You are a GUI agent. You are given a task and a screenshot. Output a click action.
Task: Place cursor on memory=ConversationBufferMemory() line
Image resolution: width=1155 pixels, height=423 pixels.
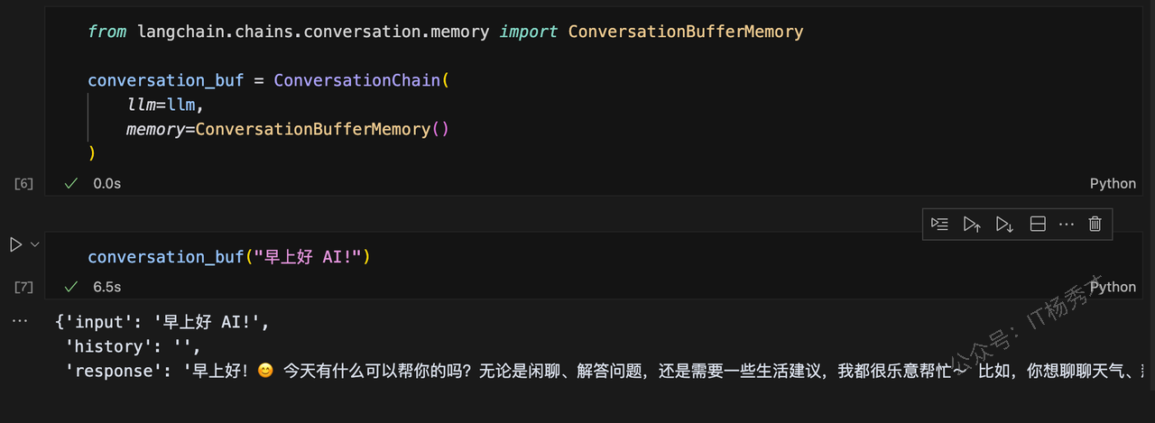point(287,129)
